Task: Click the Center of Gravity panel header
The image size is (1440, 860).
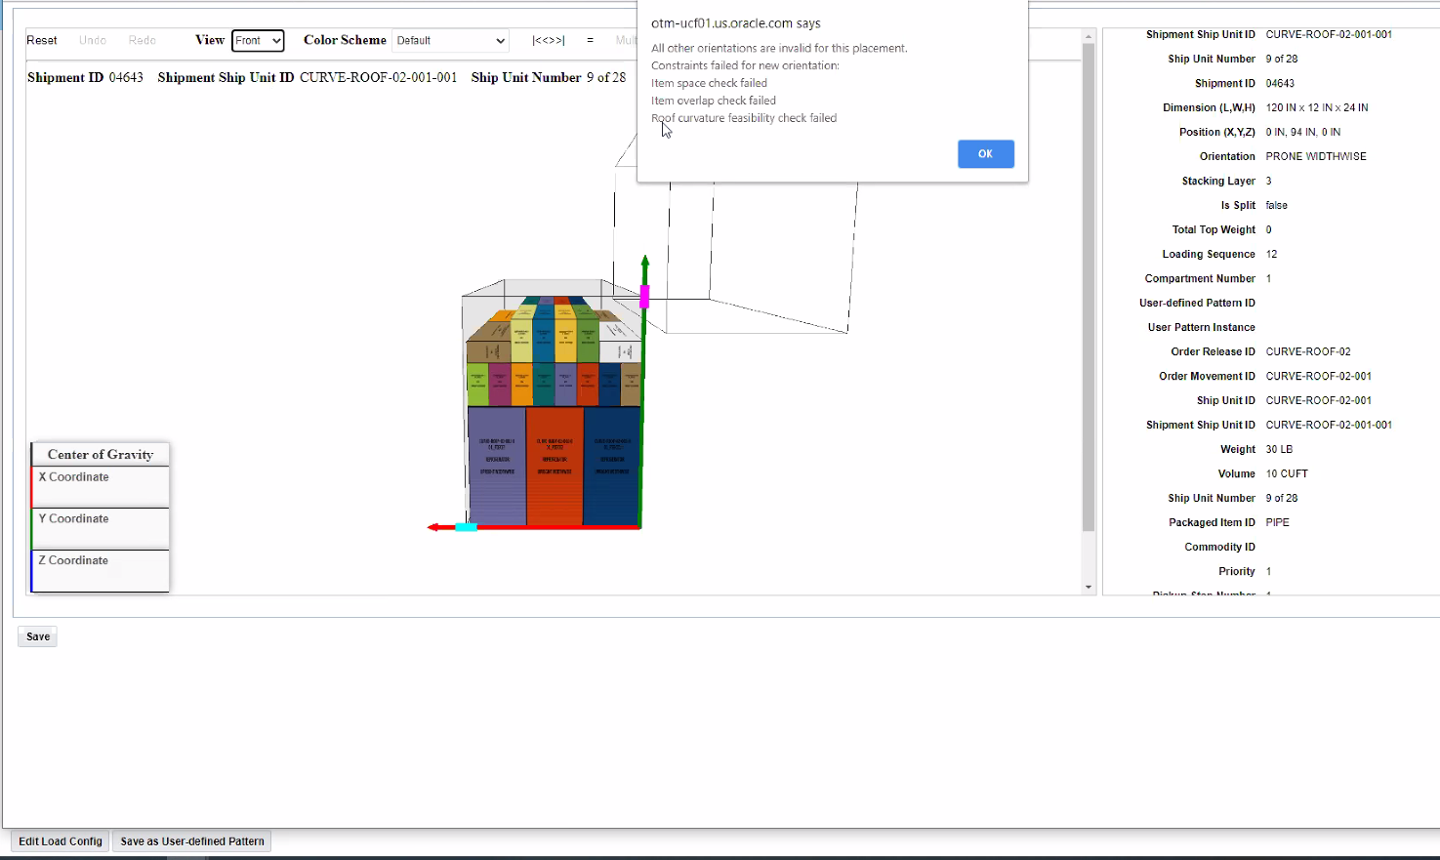Action: [x=101, y=454]
